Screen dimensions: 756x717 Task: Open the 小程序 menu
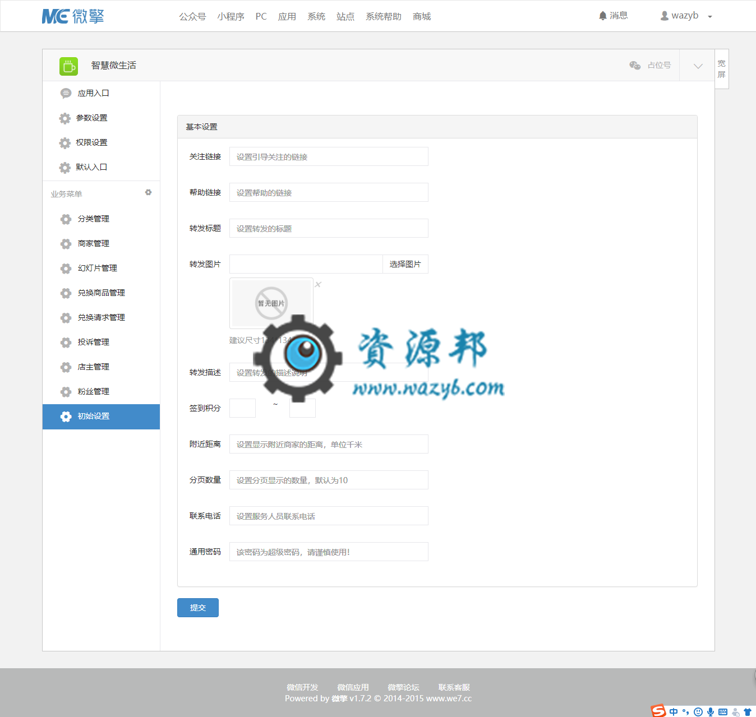231,17
